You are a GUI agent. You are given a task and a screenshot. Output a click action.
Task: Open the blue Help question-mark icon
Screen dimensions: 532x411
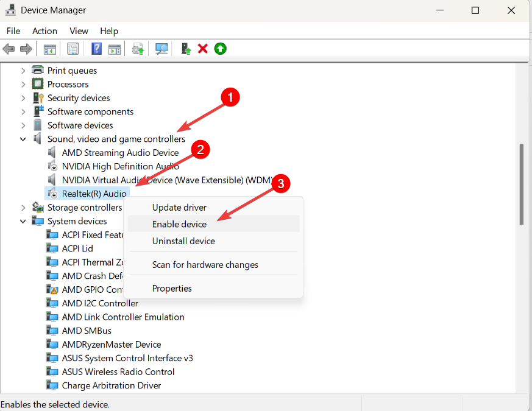click(x=97, y=49)
